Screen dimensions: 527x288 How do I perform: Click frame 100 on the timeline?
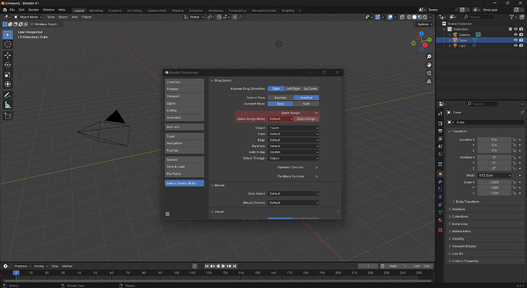point(176,273)
